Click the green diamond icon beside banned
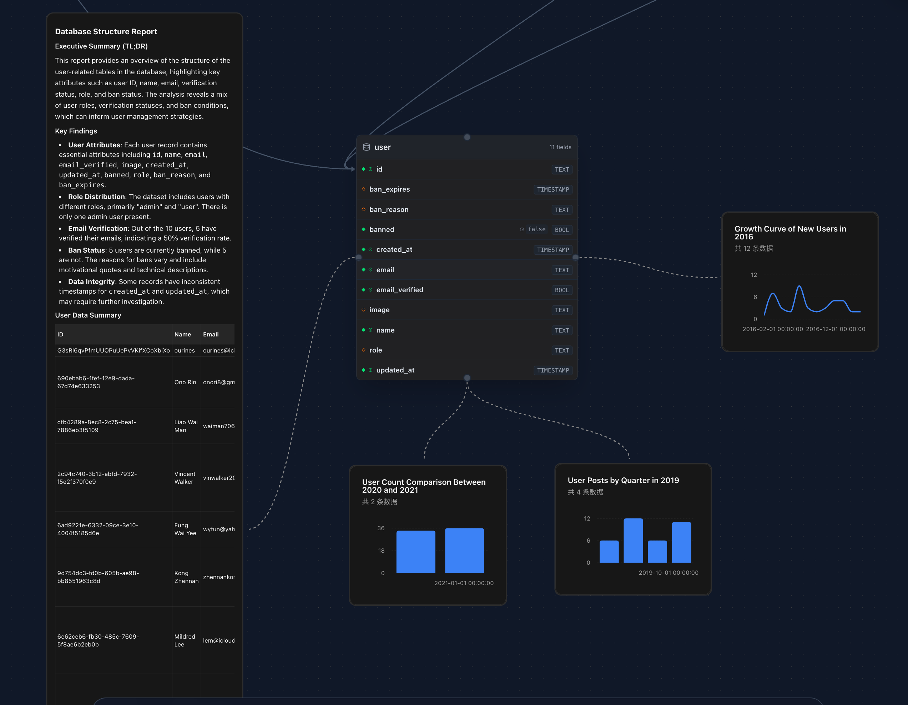 [363, 229]
